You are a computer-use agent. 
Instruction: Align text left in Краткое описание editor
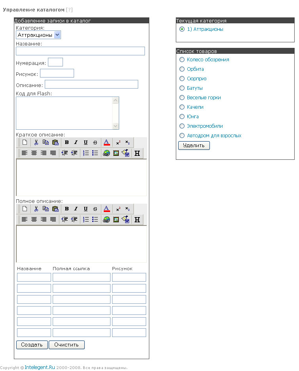[x=25, y=153]
